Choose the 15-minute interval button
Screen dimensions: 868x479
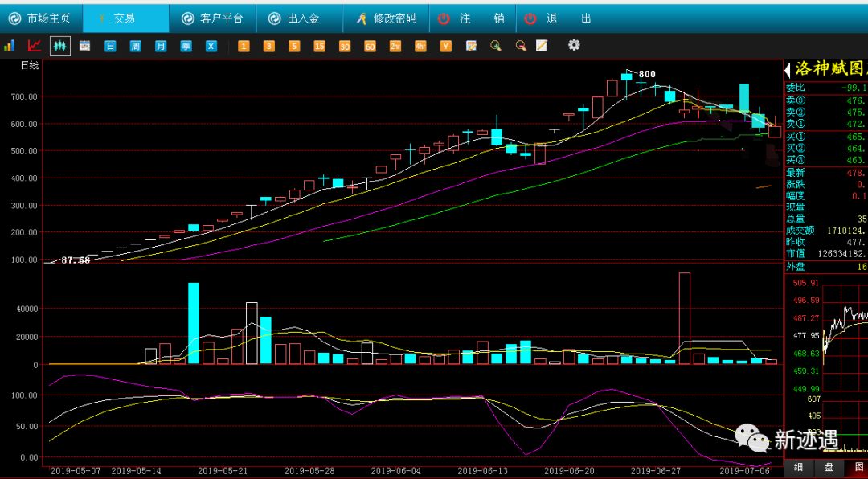319,46
